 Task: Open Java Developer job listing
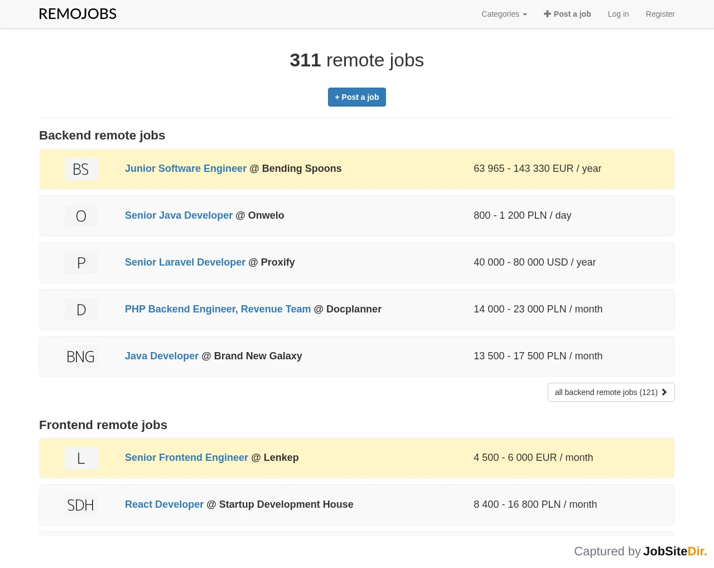(x=162, y=356)
